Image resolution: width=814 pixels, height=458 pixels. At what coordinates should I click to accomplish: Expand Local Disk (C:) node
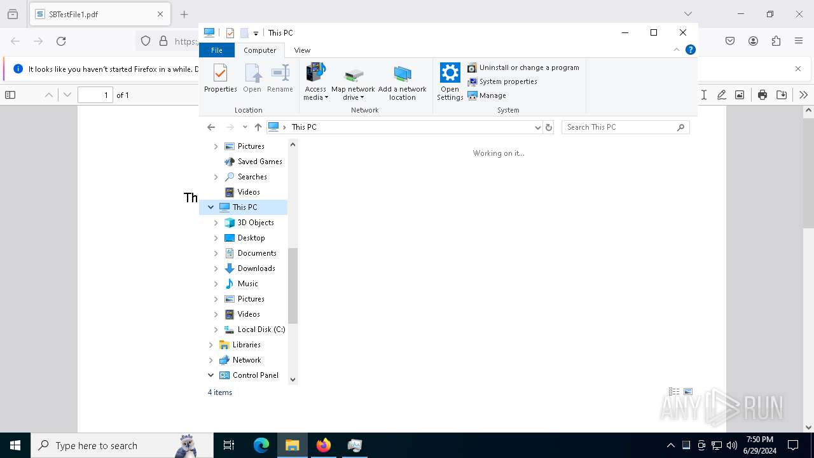point(216,330)
